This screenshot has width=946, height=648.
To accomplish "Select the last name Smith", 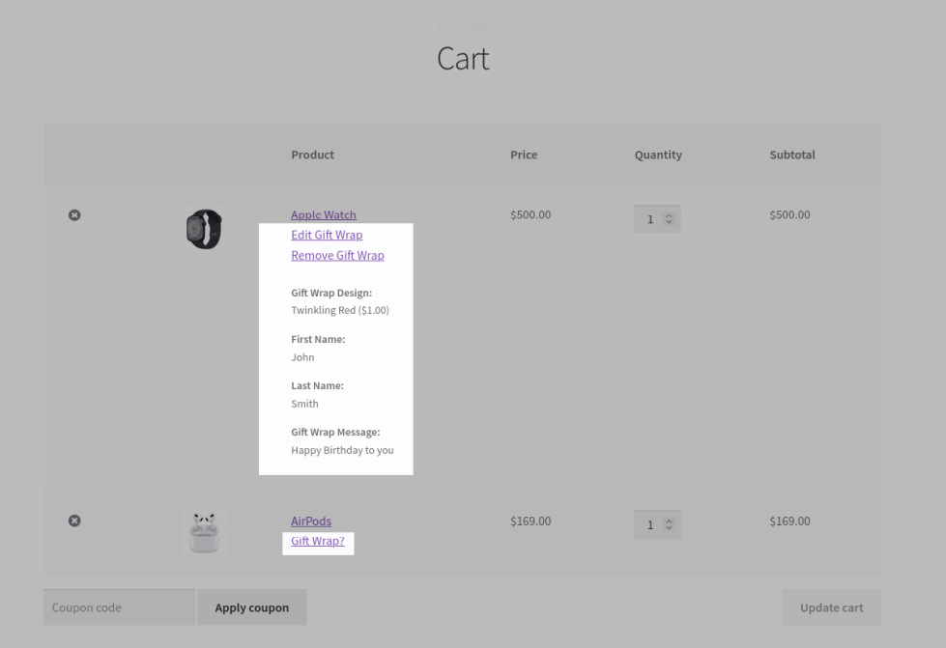I will point(304,404).
